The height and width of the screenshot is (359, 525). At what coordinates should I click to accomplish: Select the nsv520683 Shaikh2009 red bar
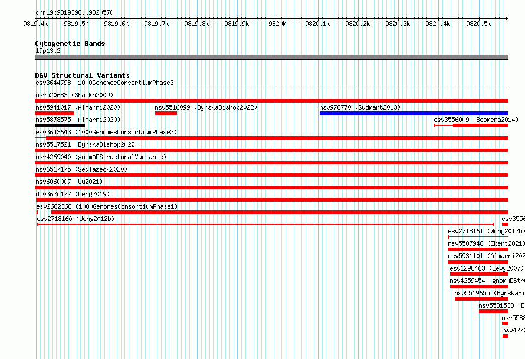pyautogui.click(x=271, y=101)
